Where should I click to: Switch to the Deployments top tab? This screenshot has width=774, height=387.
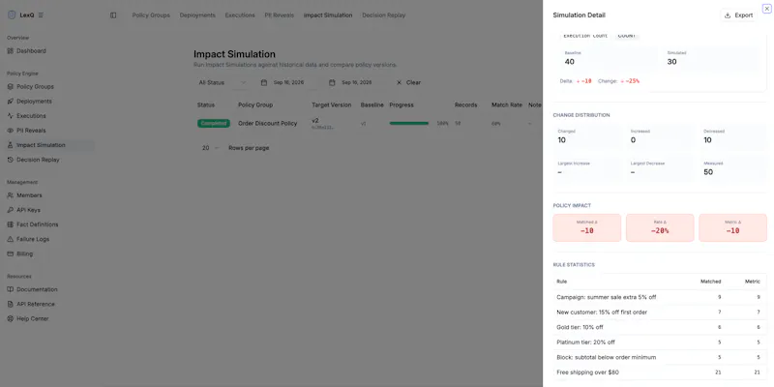click(197, 15)
